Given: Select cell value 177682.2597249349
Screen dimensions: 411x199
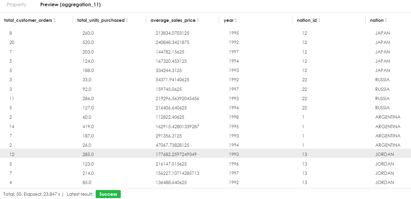Looking at the screenshot, I should point(176,154).
